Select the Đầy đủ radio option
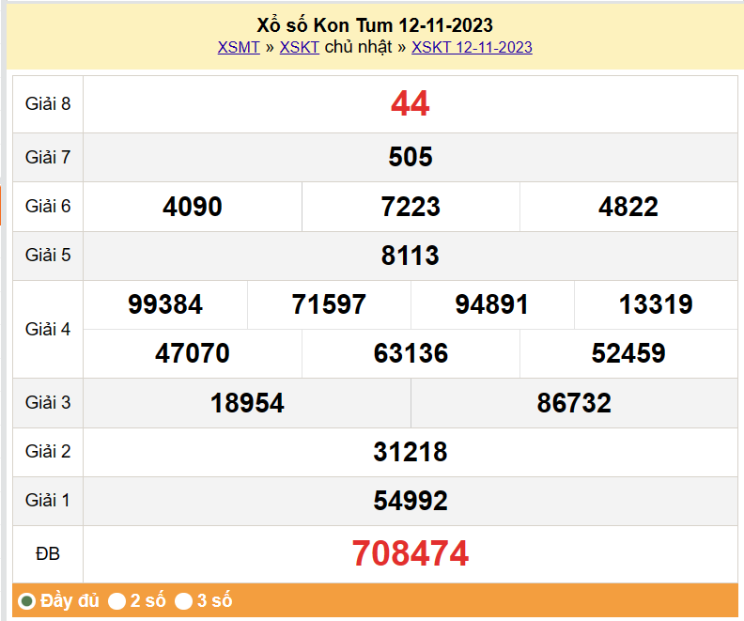744x621 pixels. coord(27,600)
